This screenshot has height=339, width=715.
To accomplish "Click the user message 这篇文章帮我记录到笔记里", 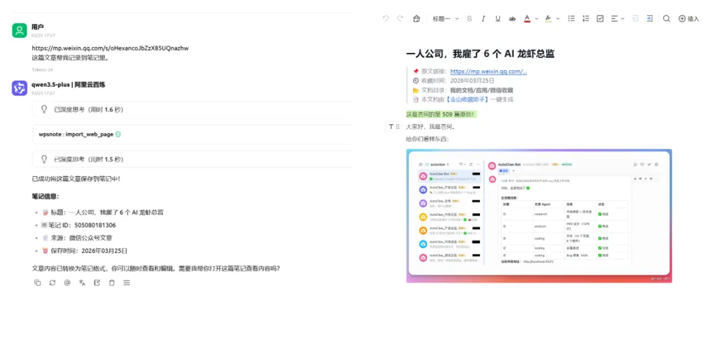I will [70, 58].
